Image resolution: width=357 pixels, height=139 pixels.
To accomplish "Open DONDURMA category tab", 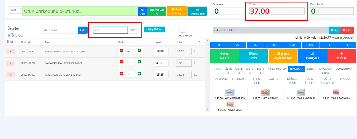I will pyautogui.click(x=344, y=69).
